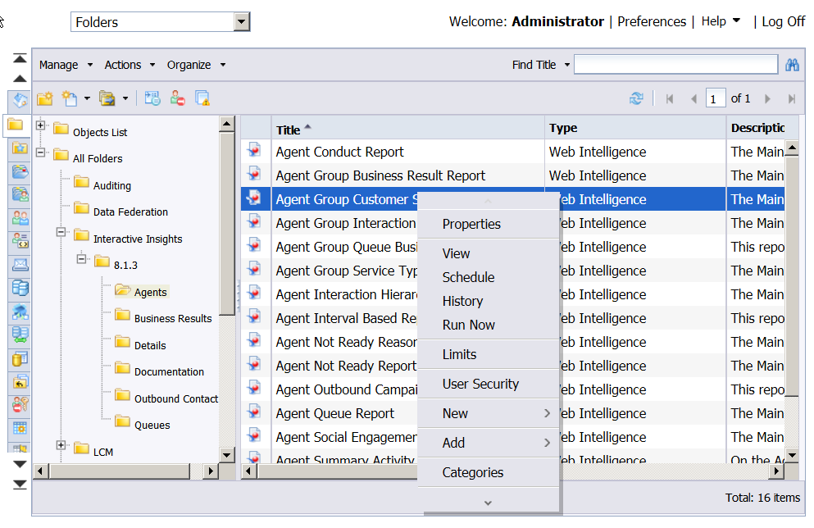814x528 pixels.
Task: Open the Calendars sidebar icon
Action: (20, 428)
